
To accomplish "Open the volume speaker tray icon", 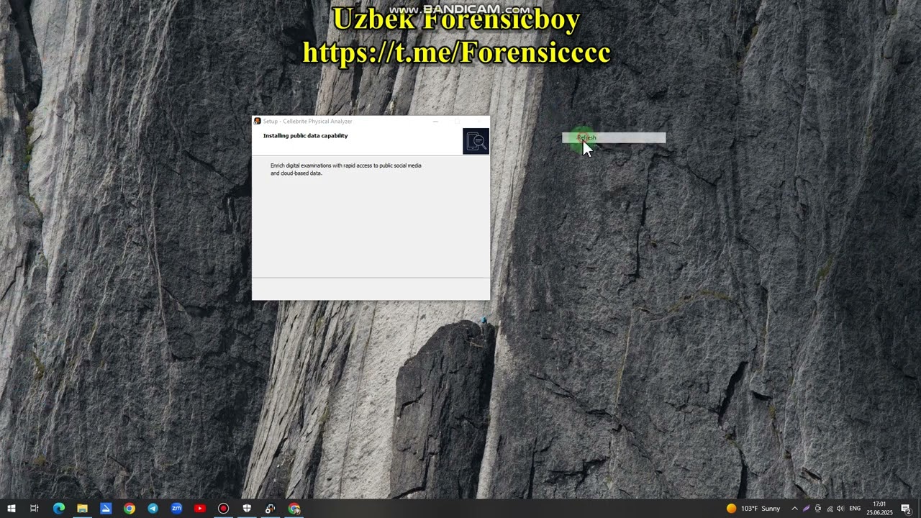I will [x=840, y=509].
